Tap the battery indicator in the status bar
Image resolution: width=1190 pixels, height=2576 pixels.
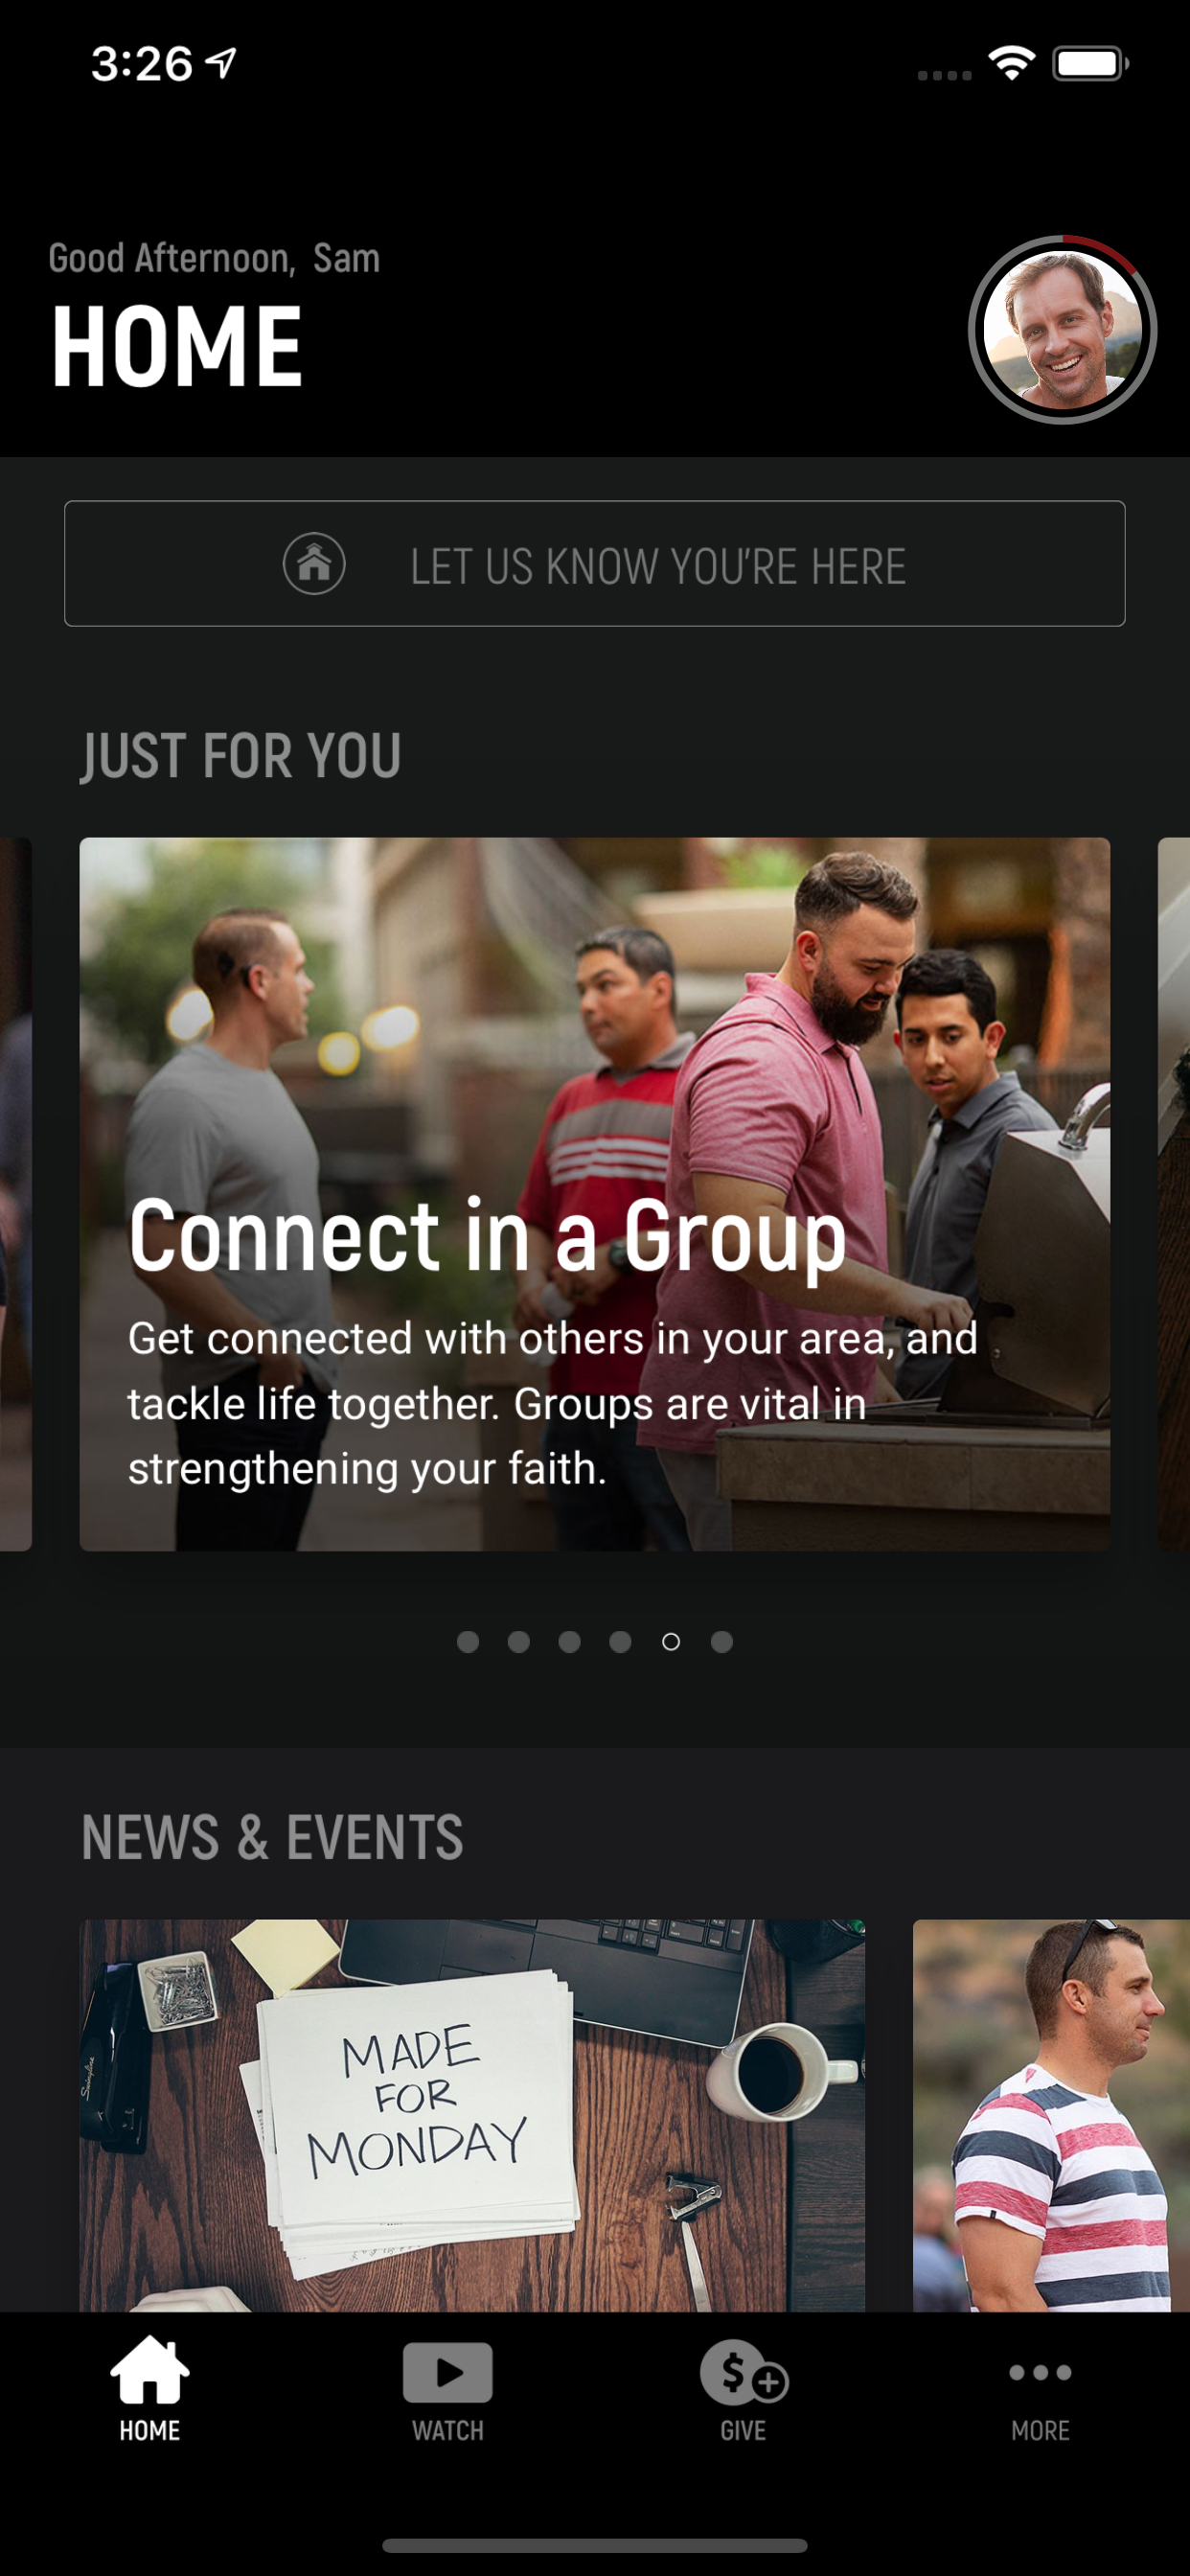[1090, 64]
